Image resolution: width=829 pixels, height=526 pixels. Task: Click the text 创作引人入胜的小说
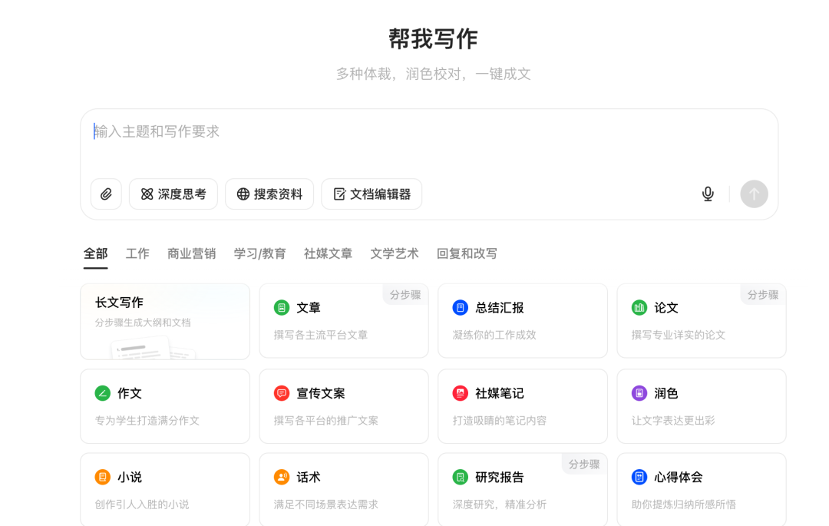142,504
